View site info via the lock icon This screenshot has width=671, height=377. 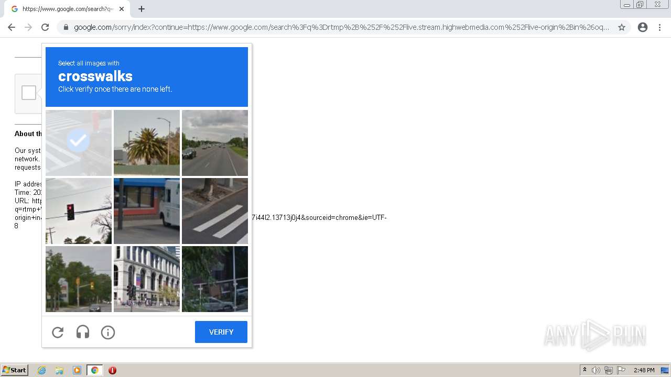(66, 27)
